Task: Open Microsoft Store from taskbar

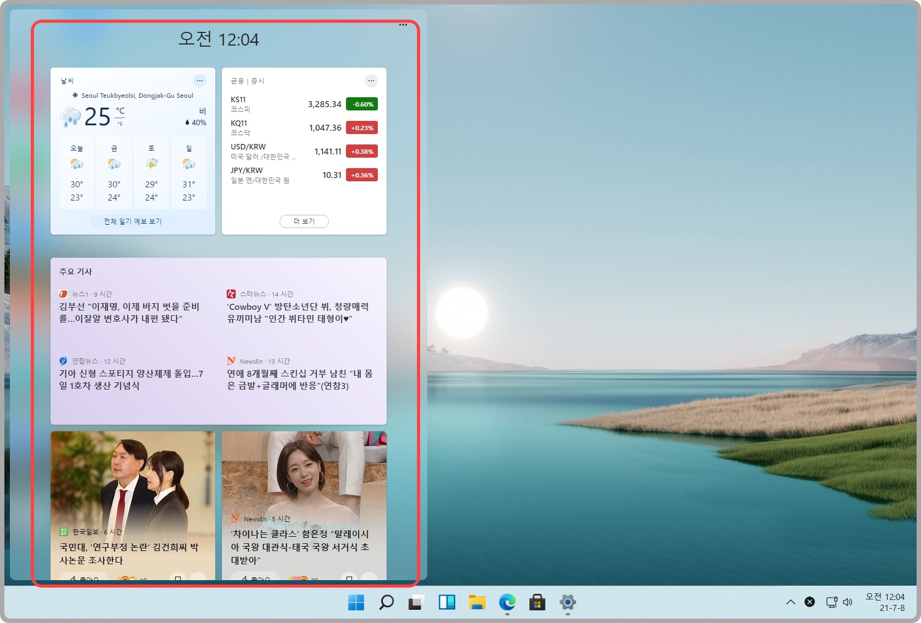Action: click(x=537, y=603)
